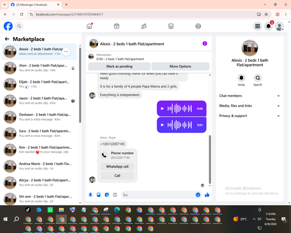Viewport: 291px width, 233px height.
Task: Open the Sara conversation
Action: pos(39,133)
